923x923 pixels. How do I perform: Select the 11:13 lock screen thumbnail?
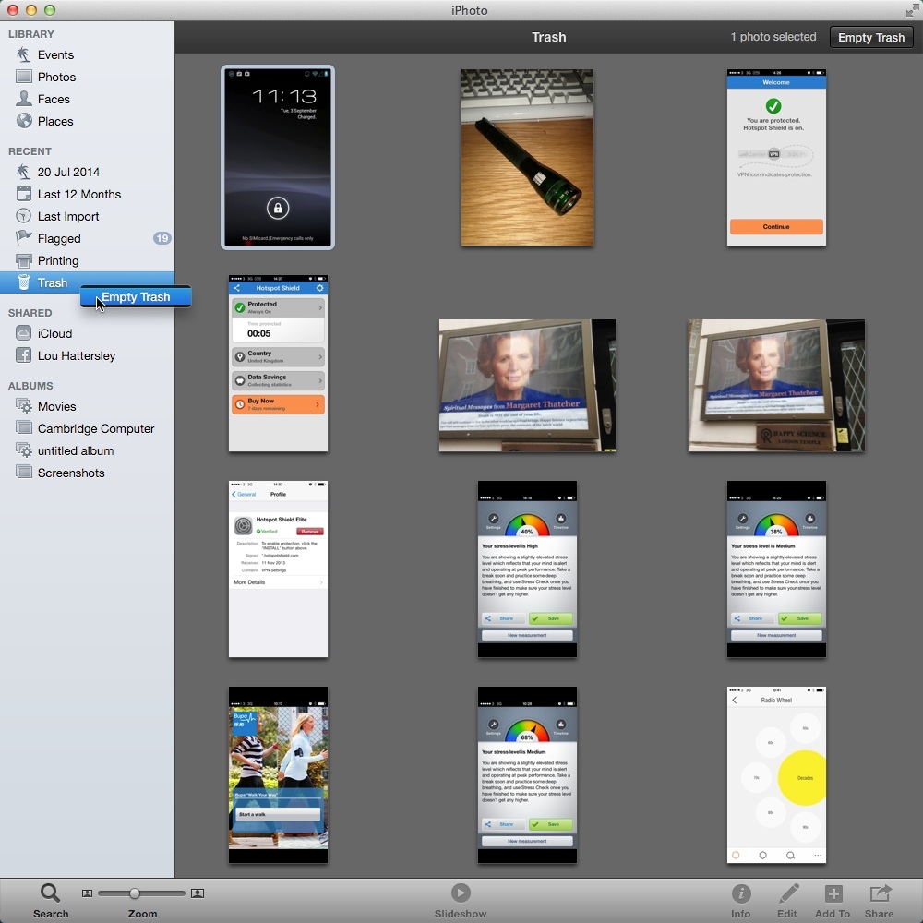[x=278, y=157]
